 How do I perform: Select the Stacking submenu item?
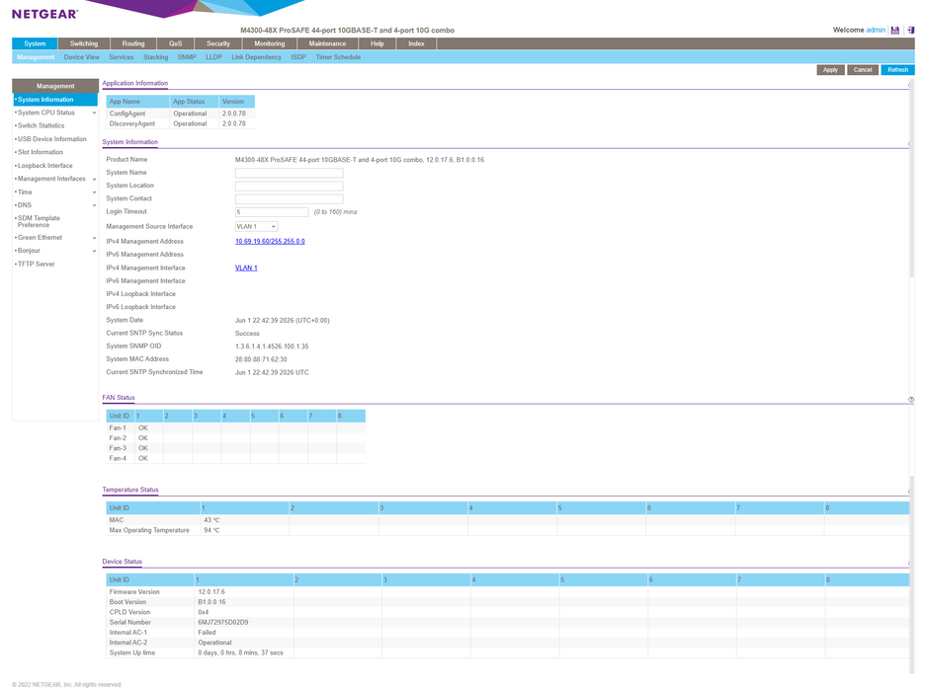[x=155, y=57]
